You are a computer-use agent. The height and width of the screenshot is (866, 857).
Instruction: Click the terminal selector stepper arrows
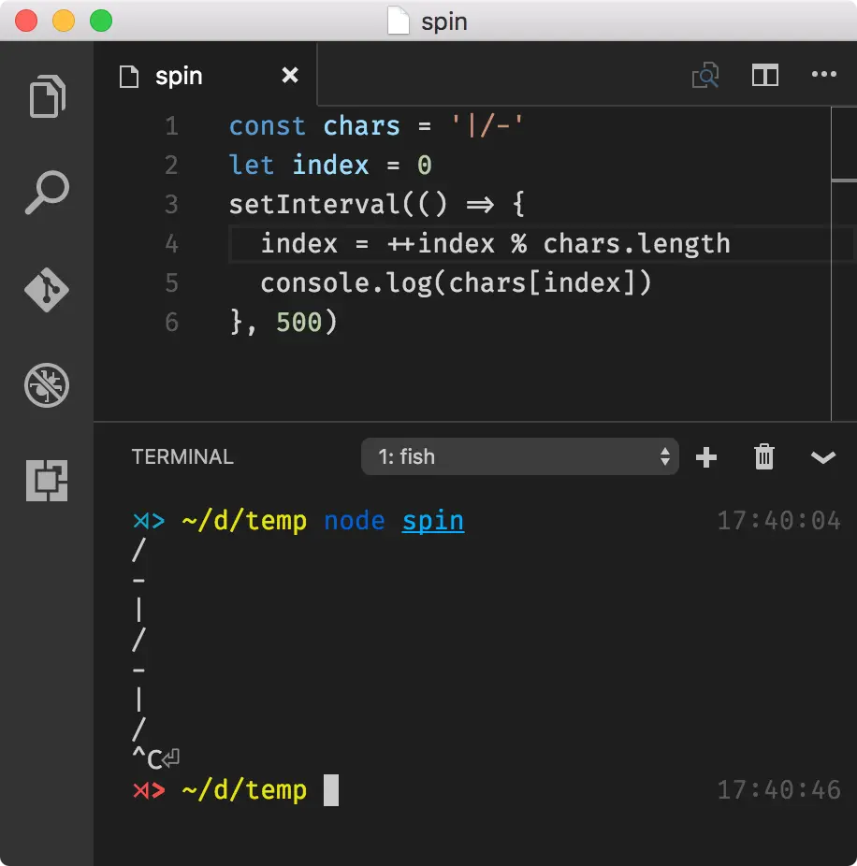pos(664,456)
